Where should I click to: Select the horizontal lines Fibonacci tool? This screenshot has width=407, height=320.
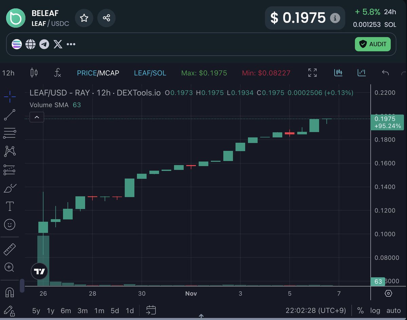tap(9, 133)
